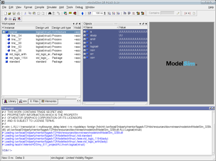Screen dimensions: 216x161
Task: Switch to the Memories tab
Action: click(49, 101)
